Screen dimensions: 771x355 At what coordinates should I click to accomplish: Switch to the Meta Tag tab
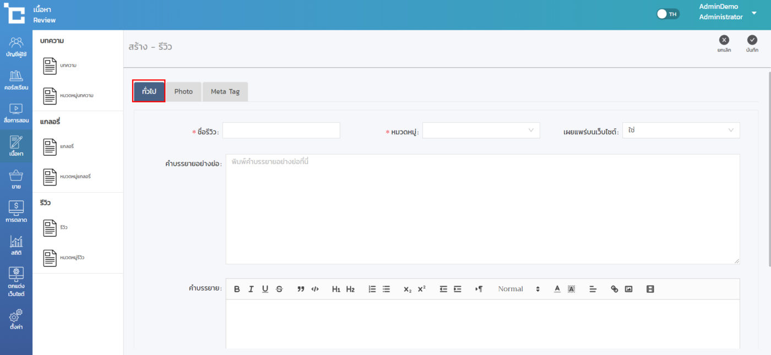(225, 91)
